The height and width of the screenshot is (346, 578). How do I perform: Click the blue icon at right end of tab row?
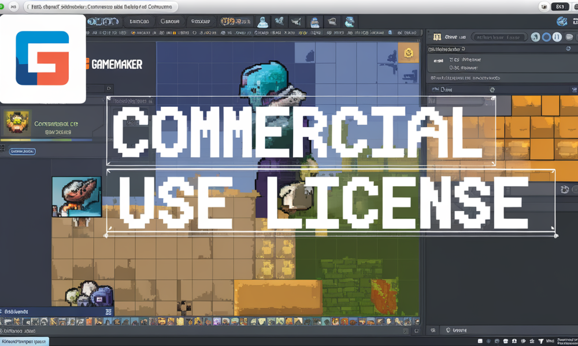tap(574, 90)
